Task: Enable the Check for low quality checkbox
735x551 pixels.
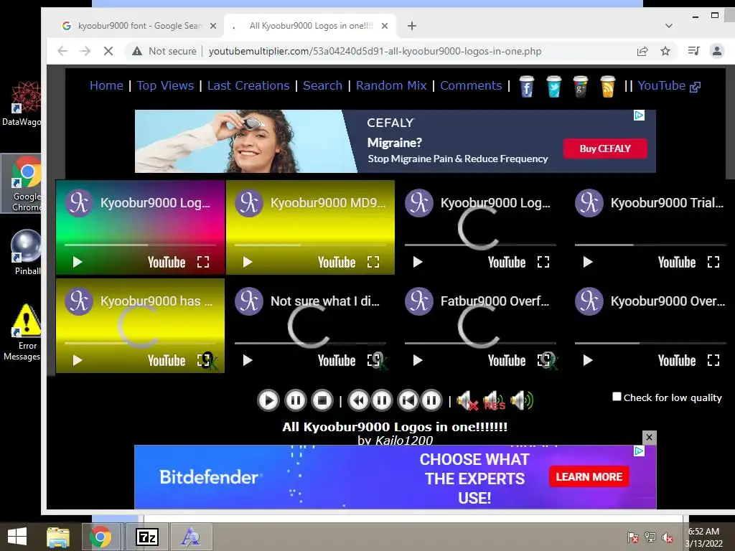Action: [x=617, y=397]
